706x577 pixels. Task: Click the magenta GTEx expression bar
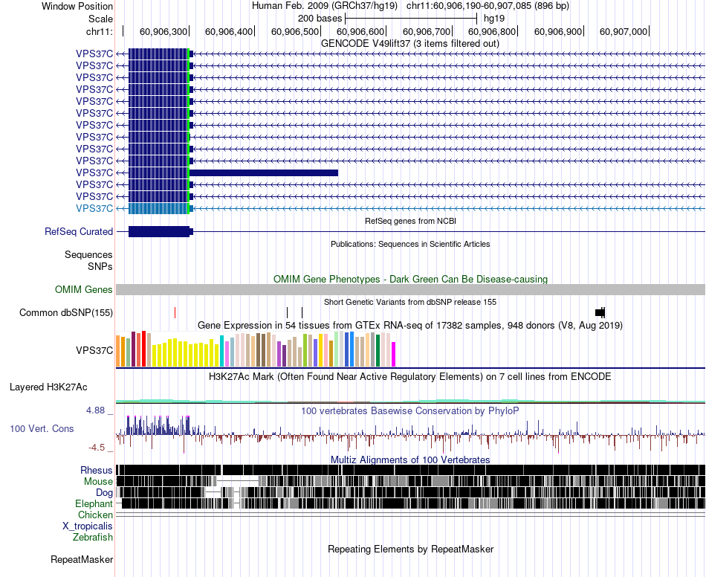click(x=394, y=355)
